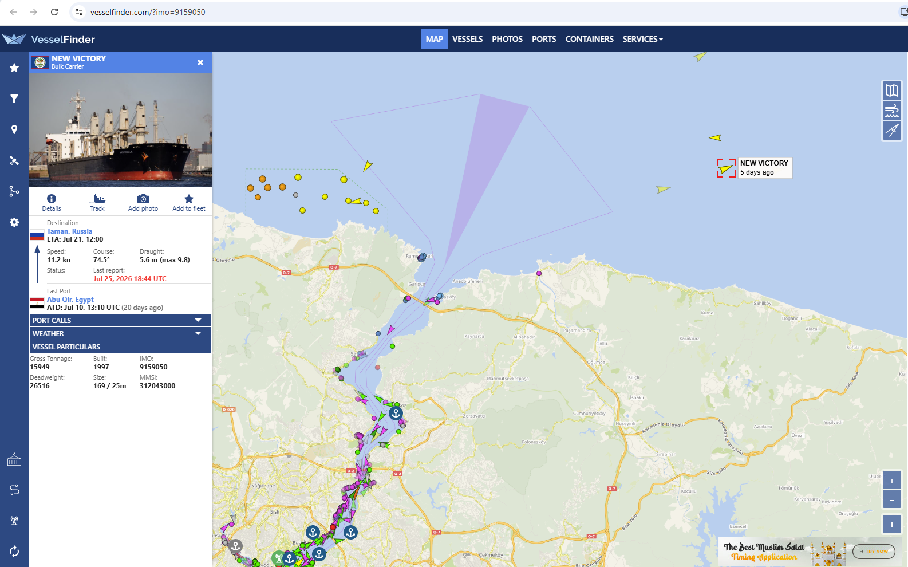Click the location pin sidebar icon

[14, 129]
